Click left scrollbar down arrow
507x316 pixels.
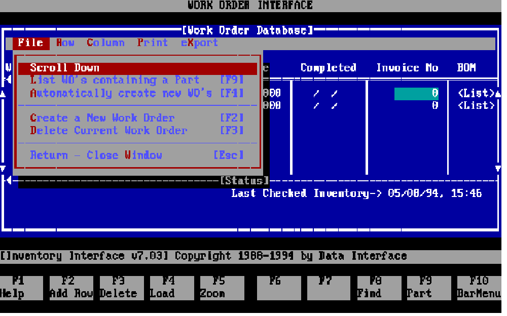(x=3, y=168)
